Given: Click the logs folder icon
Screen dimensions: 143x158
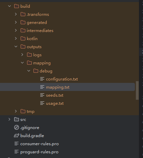Looking at the screenshot, I should click(29, 55).
